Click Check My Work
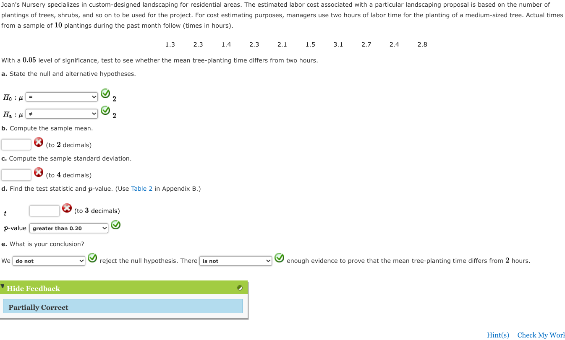The image size is (565, 340). pos(541,335)
